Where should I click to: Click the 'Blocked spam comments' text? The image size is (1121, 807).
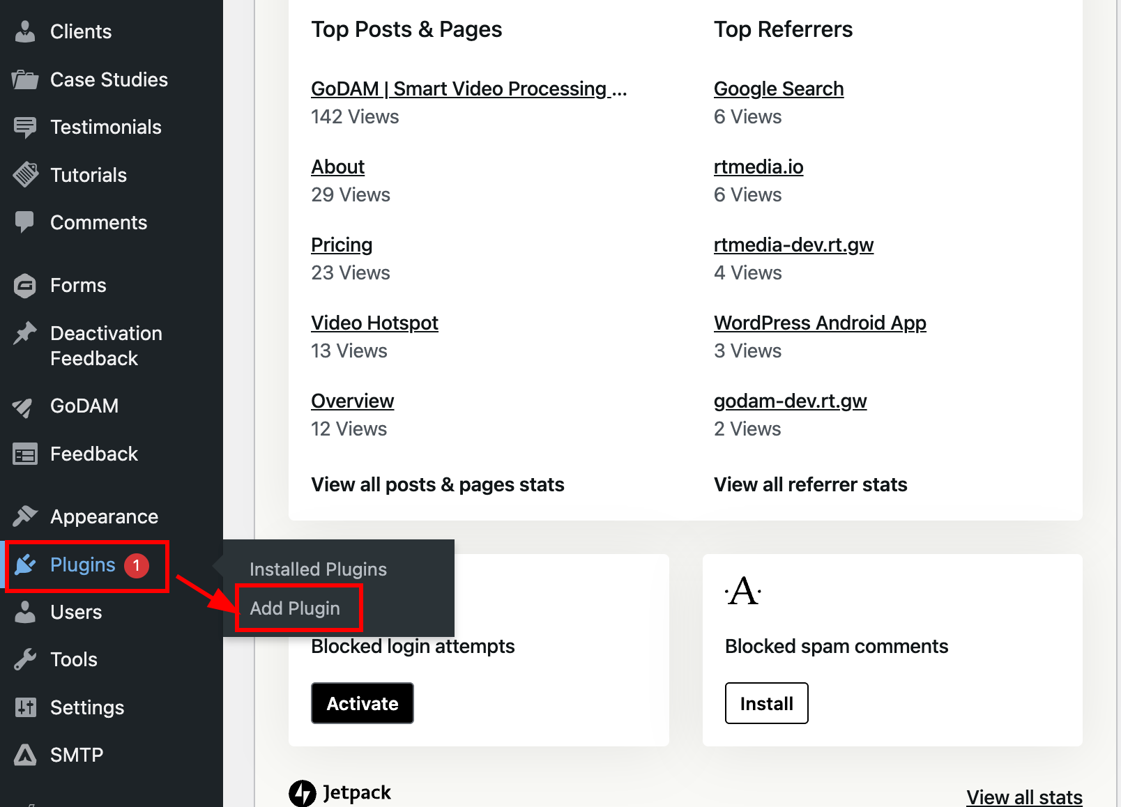point(837,646)
